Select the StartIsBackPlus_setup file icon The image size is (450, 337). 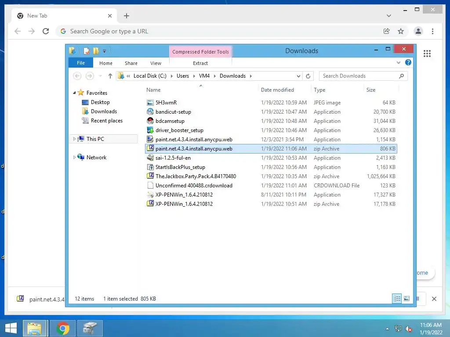point(150,167)
